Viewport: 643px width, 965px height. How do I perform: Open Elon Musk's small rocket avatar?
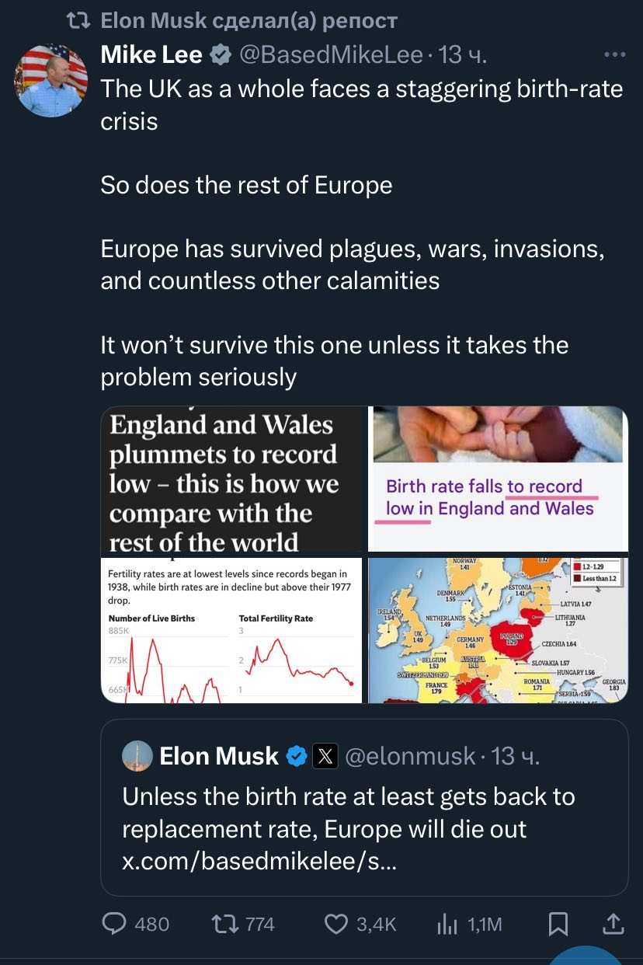137,756
